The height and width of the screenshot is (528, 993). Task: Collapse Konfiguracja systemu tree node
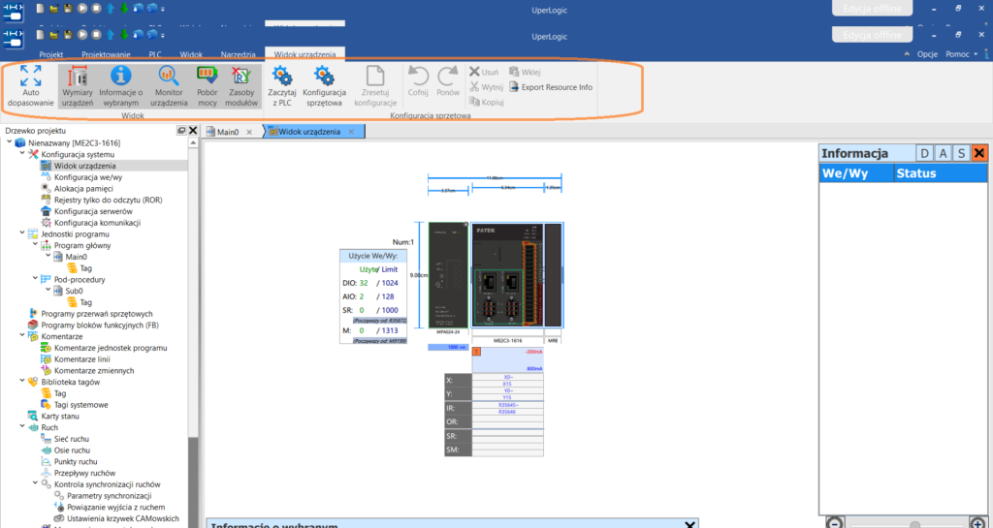tap(22, 154)
